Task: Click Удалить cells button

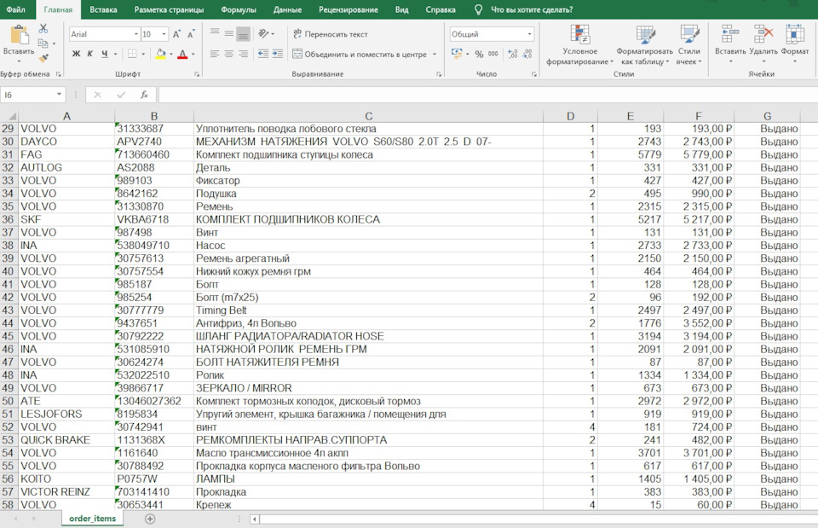Action: [763, 45]
